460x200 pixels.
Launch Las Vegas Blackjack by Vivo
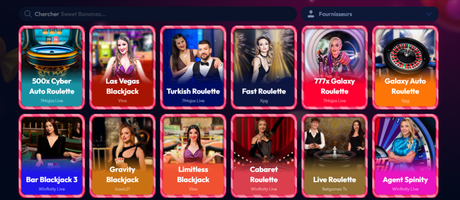coord(122,67)
